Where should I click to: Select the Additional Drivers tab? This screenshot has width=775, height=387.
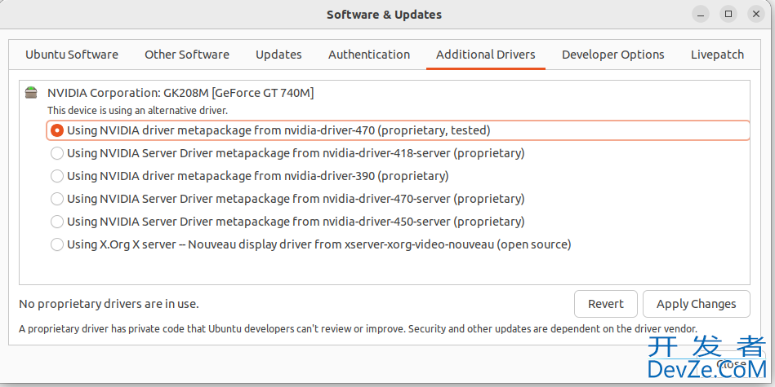[486, 55]
